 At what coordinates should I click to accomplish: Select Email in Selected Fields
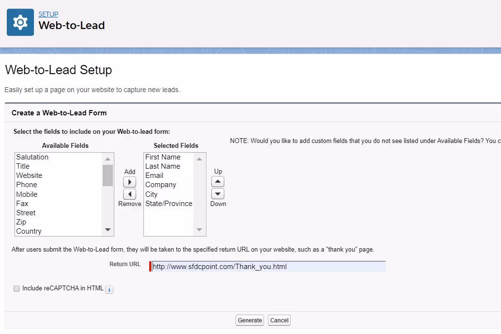(154, 175)
